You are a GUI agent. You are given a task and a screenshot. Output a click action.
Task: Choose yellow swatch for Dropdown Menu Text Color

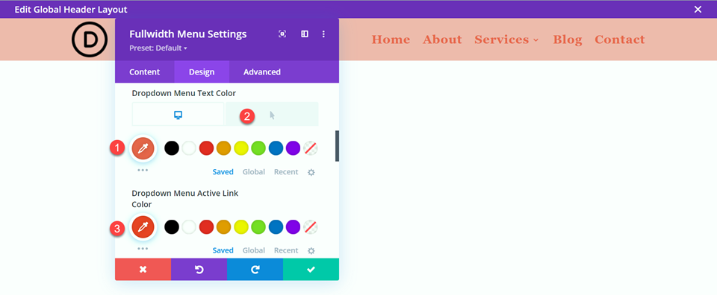pos(241,148)
